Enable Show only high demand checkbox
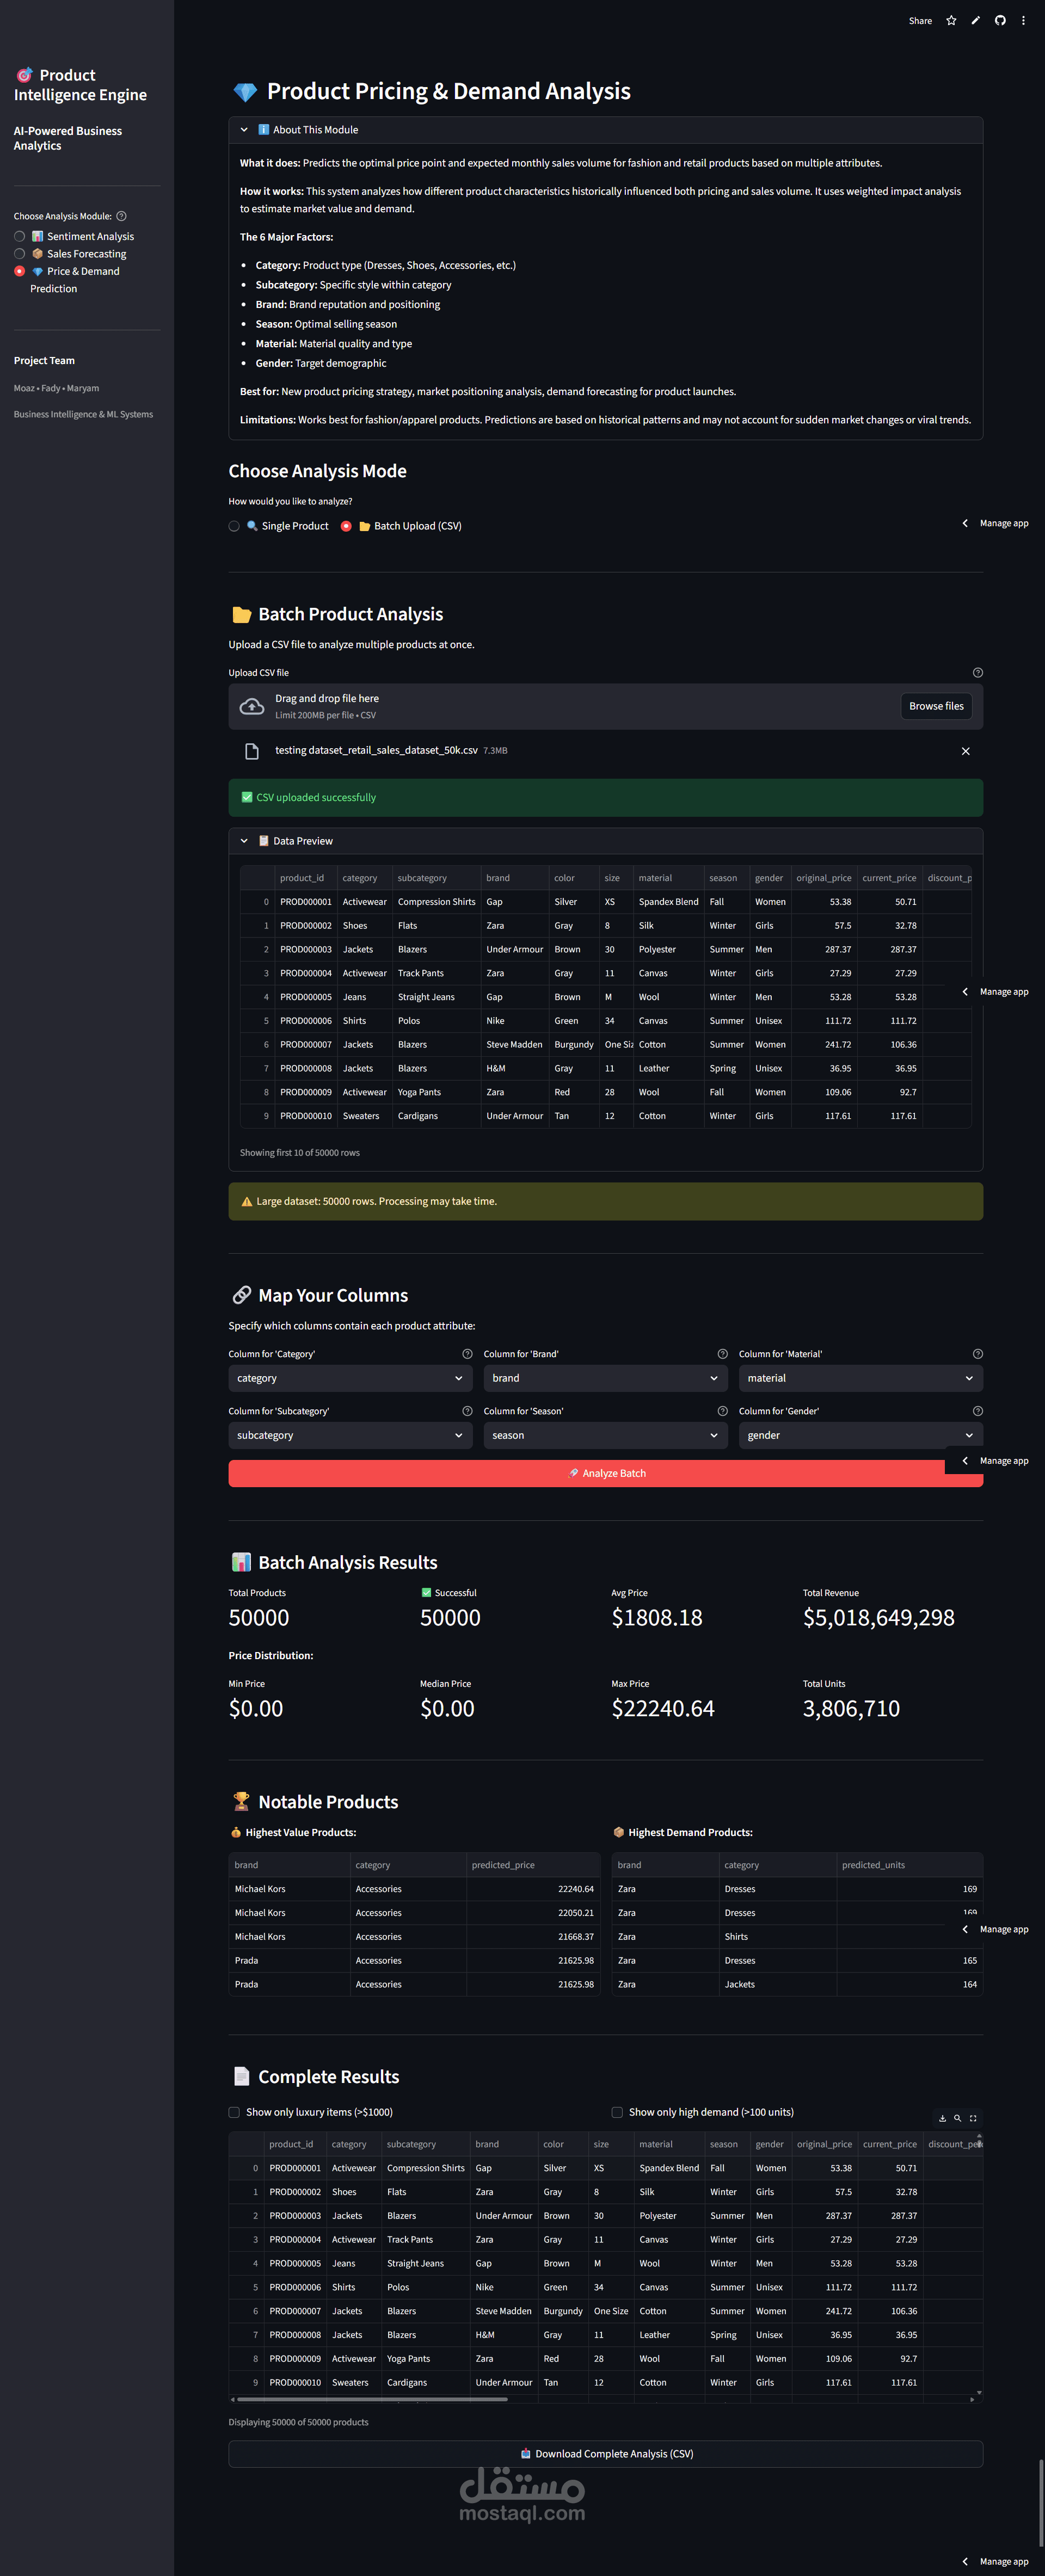 tap(617, 2112)
